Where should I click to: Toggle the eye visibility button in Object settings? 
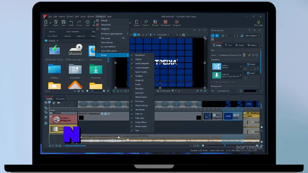point(217,36)
